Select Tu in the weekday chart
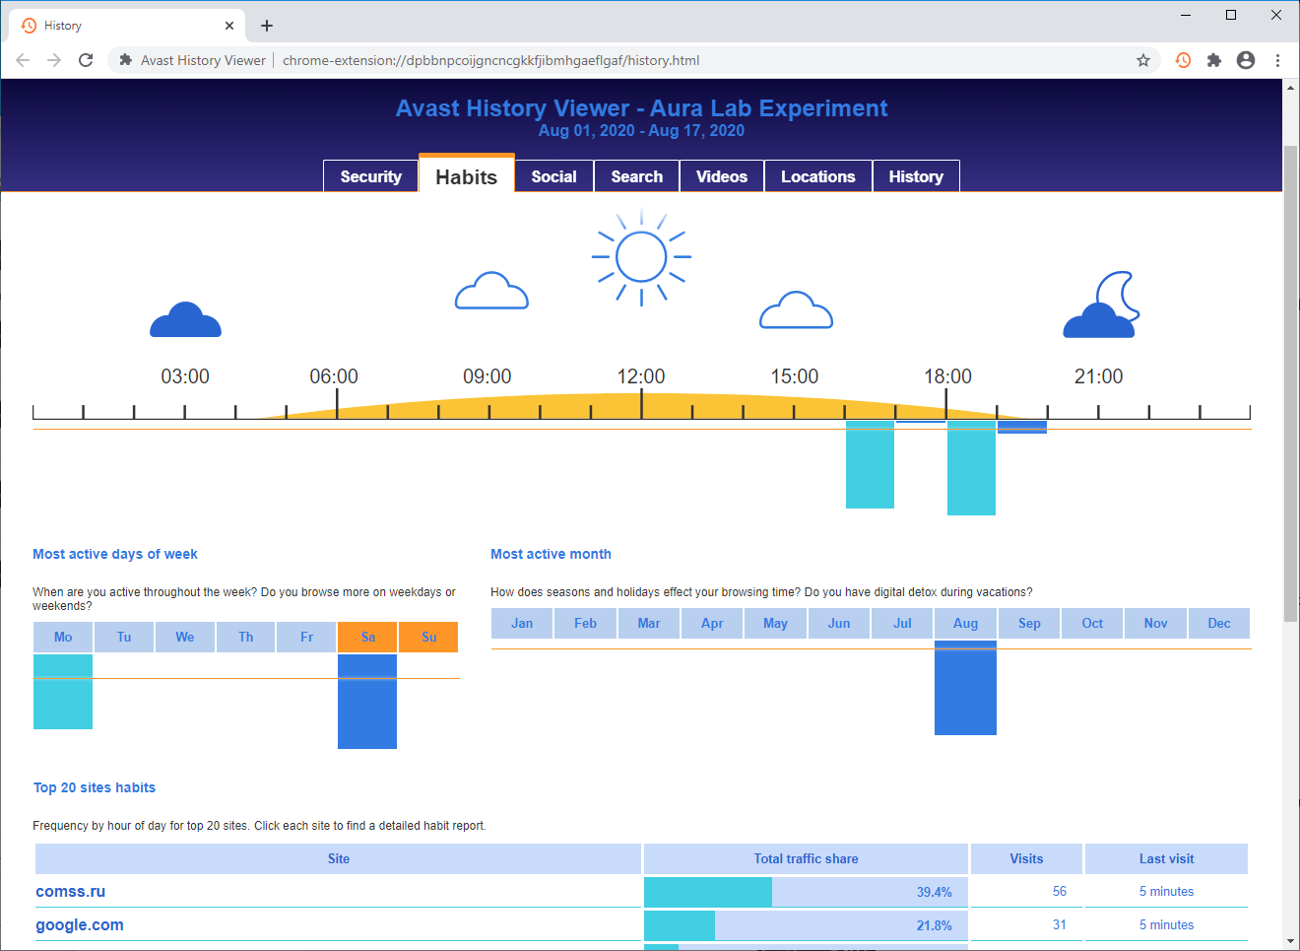The height and width of the screenshot is (951, 1300). coord(124,637)
